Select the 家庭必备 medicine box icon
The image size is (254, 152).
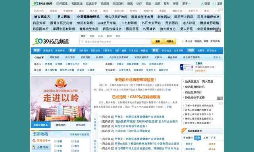[34, 141]
